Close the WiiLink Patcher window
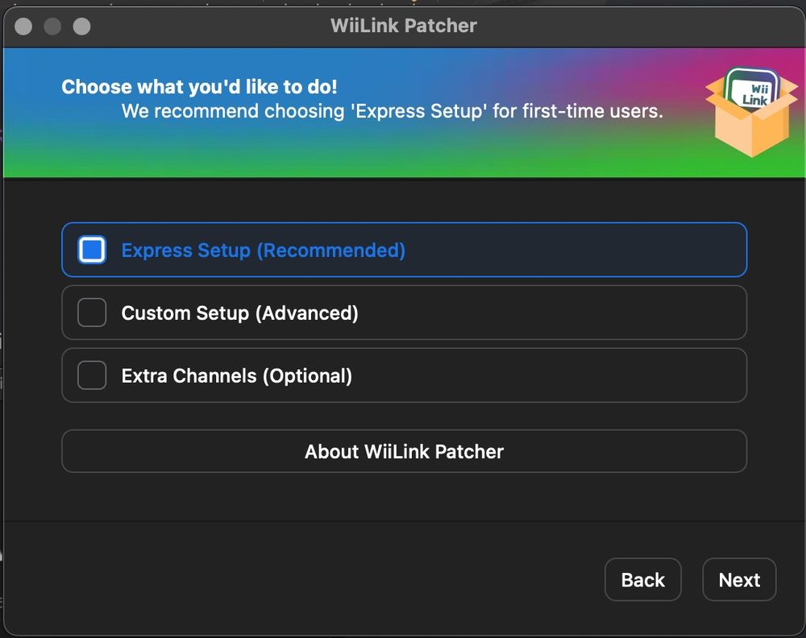Image resolution: width=806 pixels, height=638 pixels. coord(23,27)
